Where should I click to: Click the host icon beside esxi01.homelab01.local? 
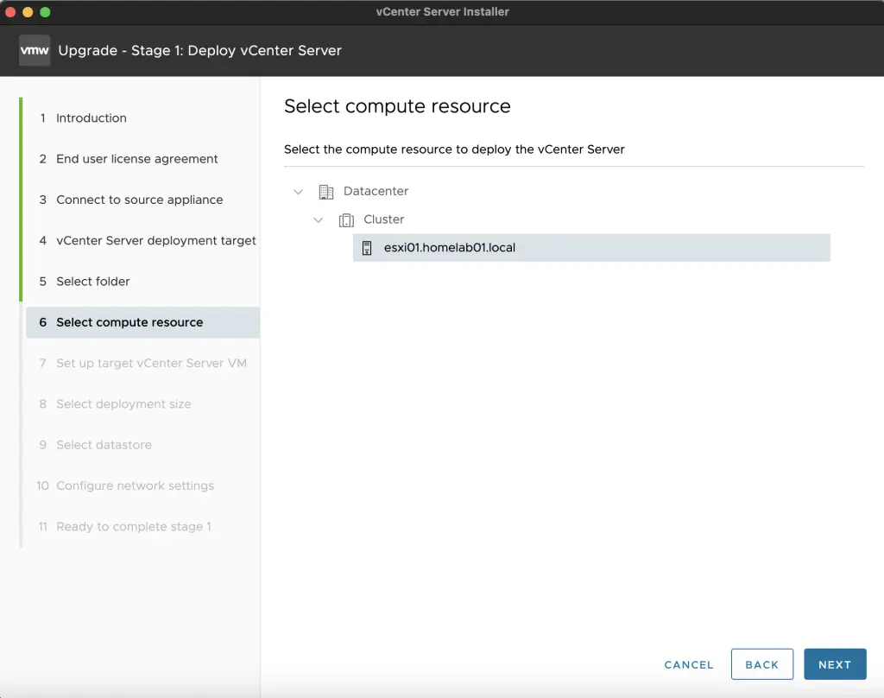click(x=366, y=248)
